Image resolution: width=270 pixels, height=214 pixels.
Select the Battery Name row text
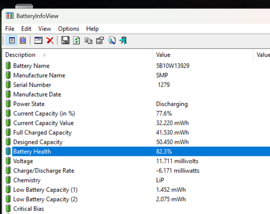click(31, 66)
